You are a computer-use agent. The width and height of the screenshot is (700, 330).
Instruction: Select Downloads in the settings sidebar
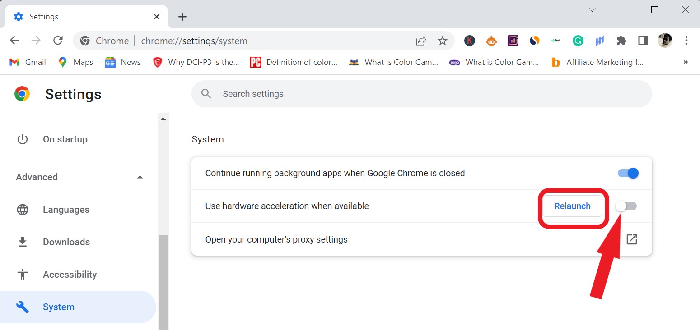coord(66,242)
